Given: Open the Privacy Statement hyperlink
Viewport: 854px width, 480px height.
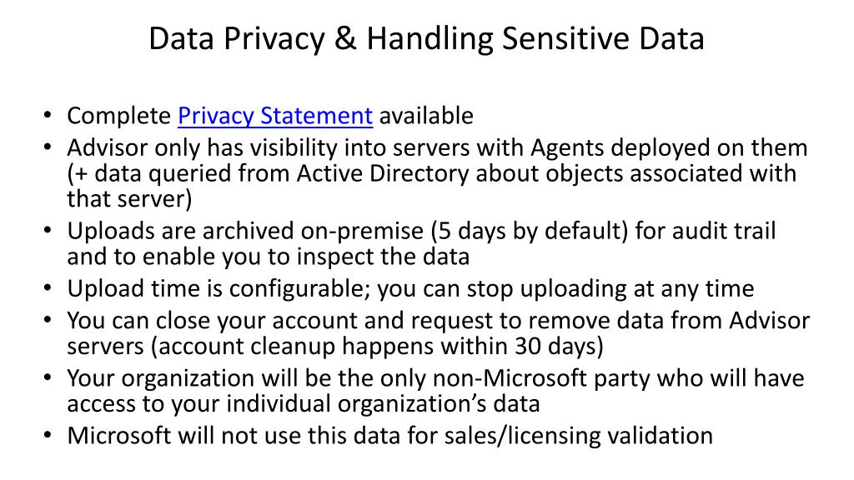Looking at the screenshot, I should coord(275,116).
